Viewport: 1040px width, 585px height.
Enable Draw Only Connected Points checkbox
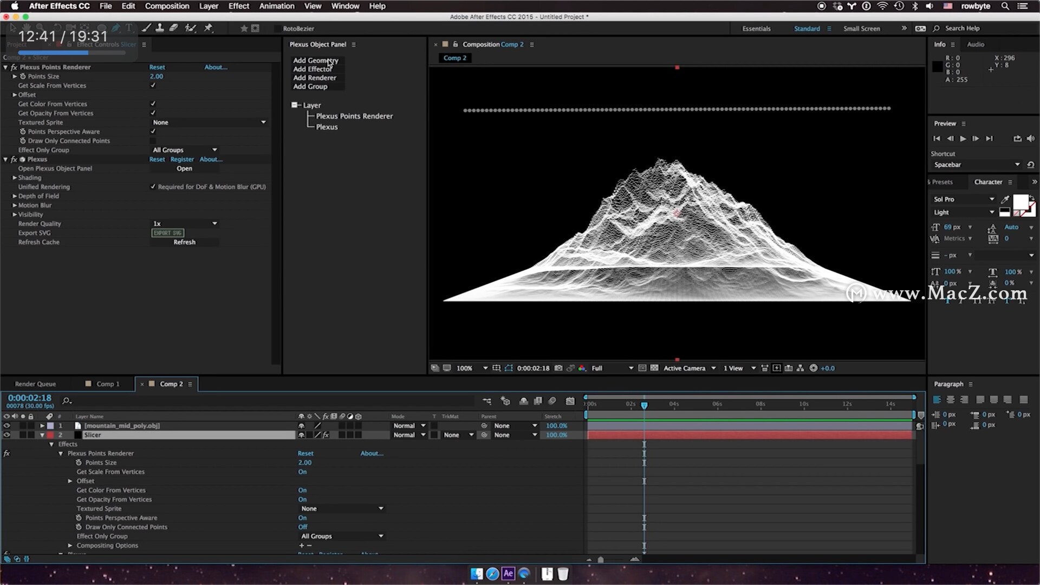[153, 141]
